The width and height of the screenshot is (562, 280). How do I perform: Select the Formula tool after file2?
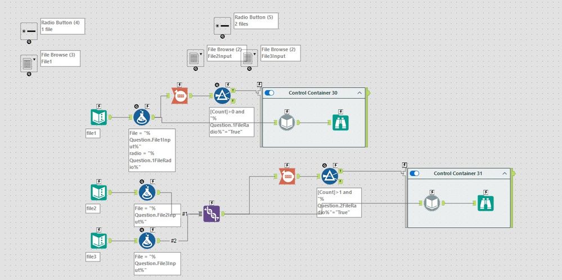click(x=147, y=192)
